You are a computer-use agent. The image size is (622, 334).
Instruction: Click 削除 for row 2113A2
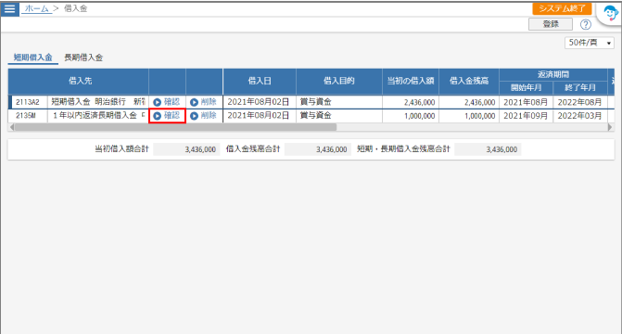pos(204,102)
